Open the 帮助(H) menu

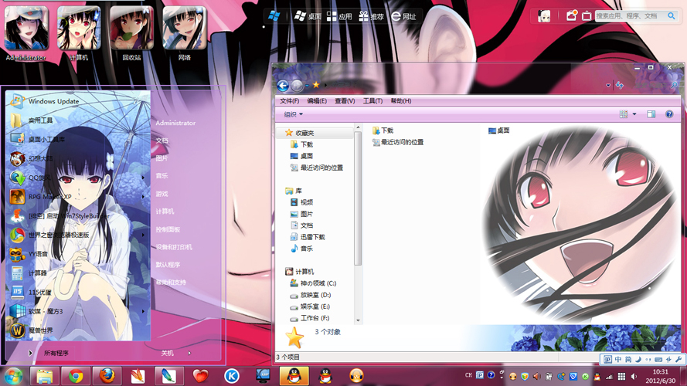click(401, 100)
